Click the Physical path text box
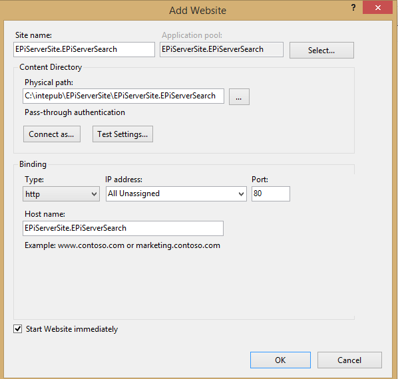The width and height of the screenshot is (398, 379). (123, 96)
